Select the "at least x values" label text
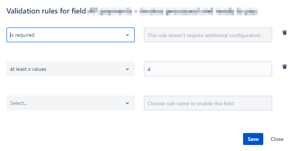The width and height of the screenshot is (291, 151). pos(28,69)
